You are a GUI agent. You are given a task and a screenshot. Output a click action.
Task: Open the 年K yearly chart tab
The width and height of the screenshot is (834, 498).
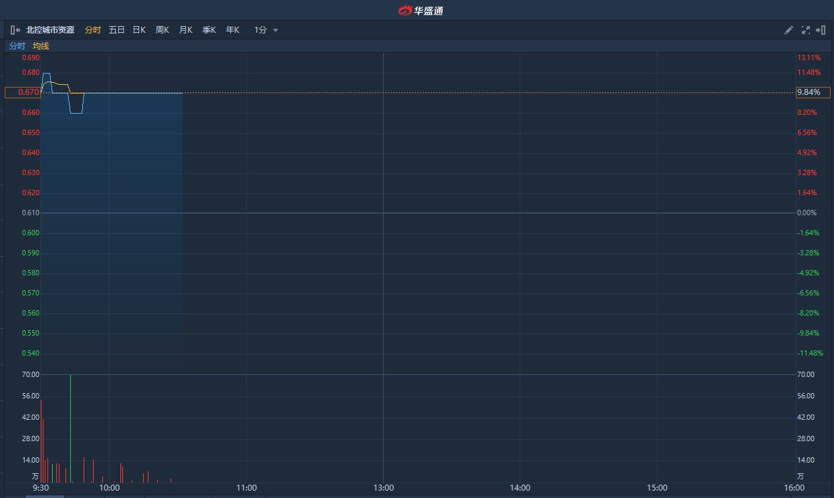point(233,30)
